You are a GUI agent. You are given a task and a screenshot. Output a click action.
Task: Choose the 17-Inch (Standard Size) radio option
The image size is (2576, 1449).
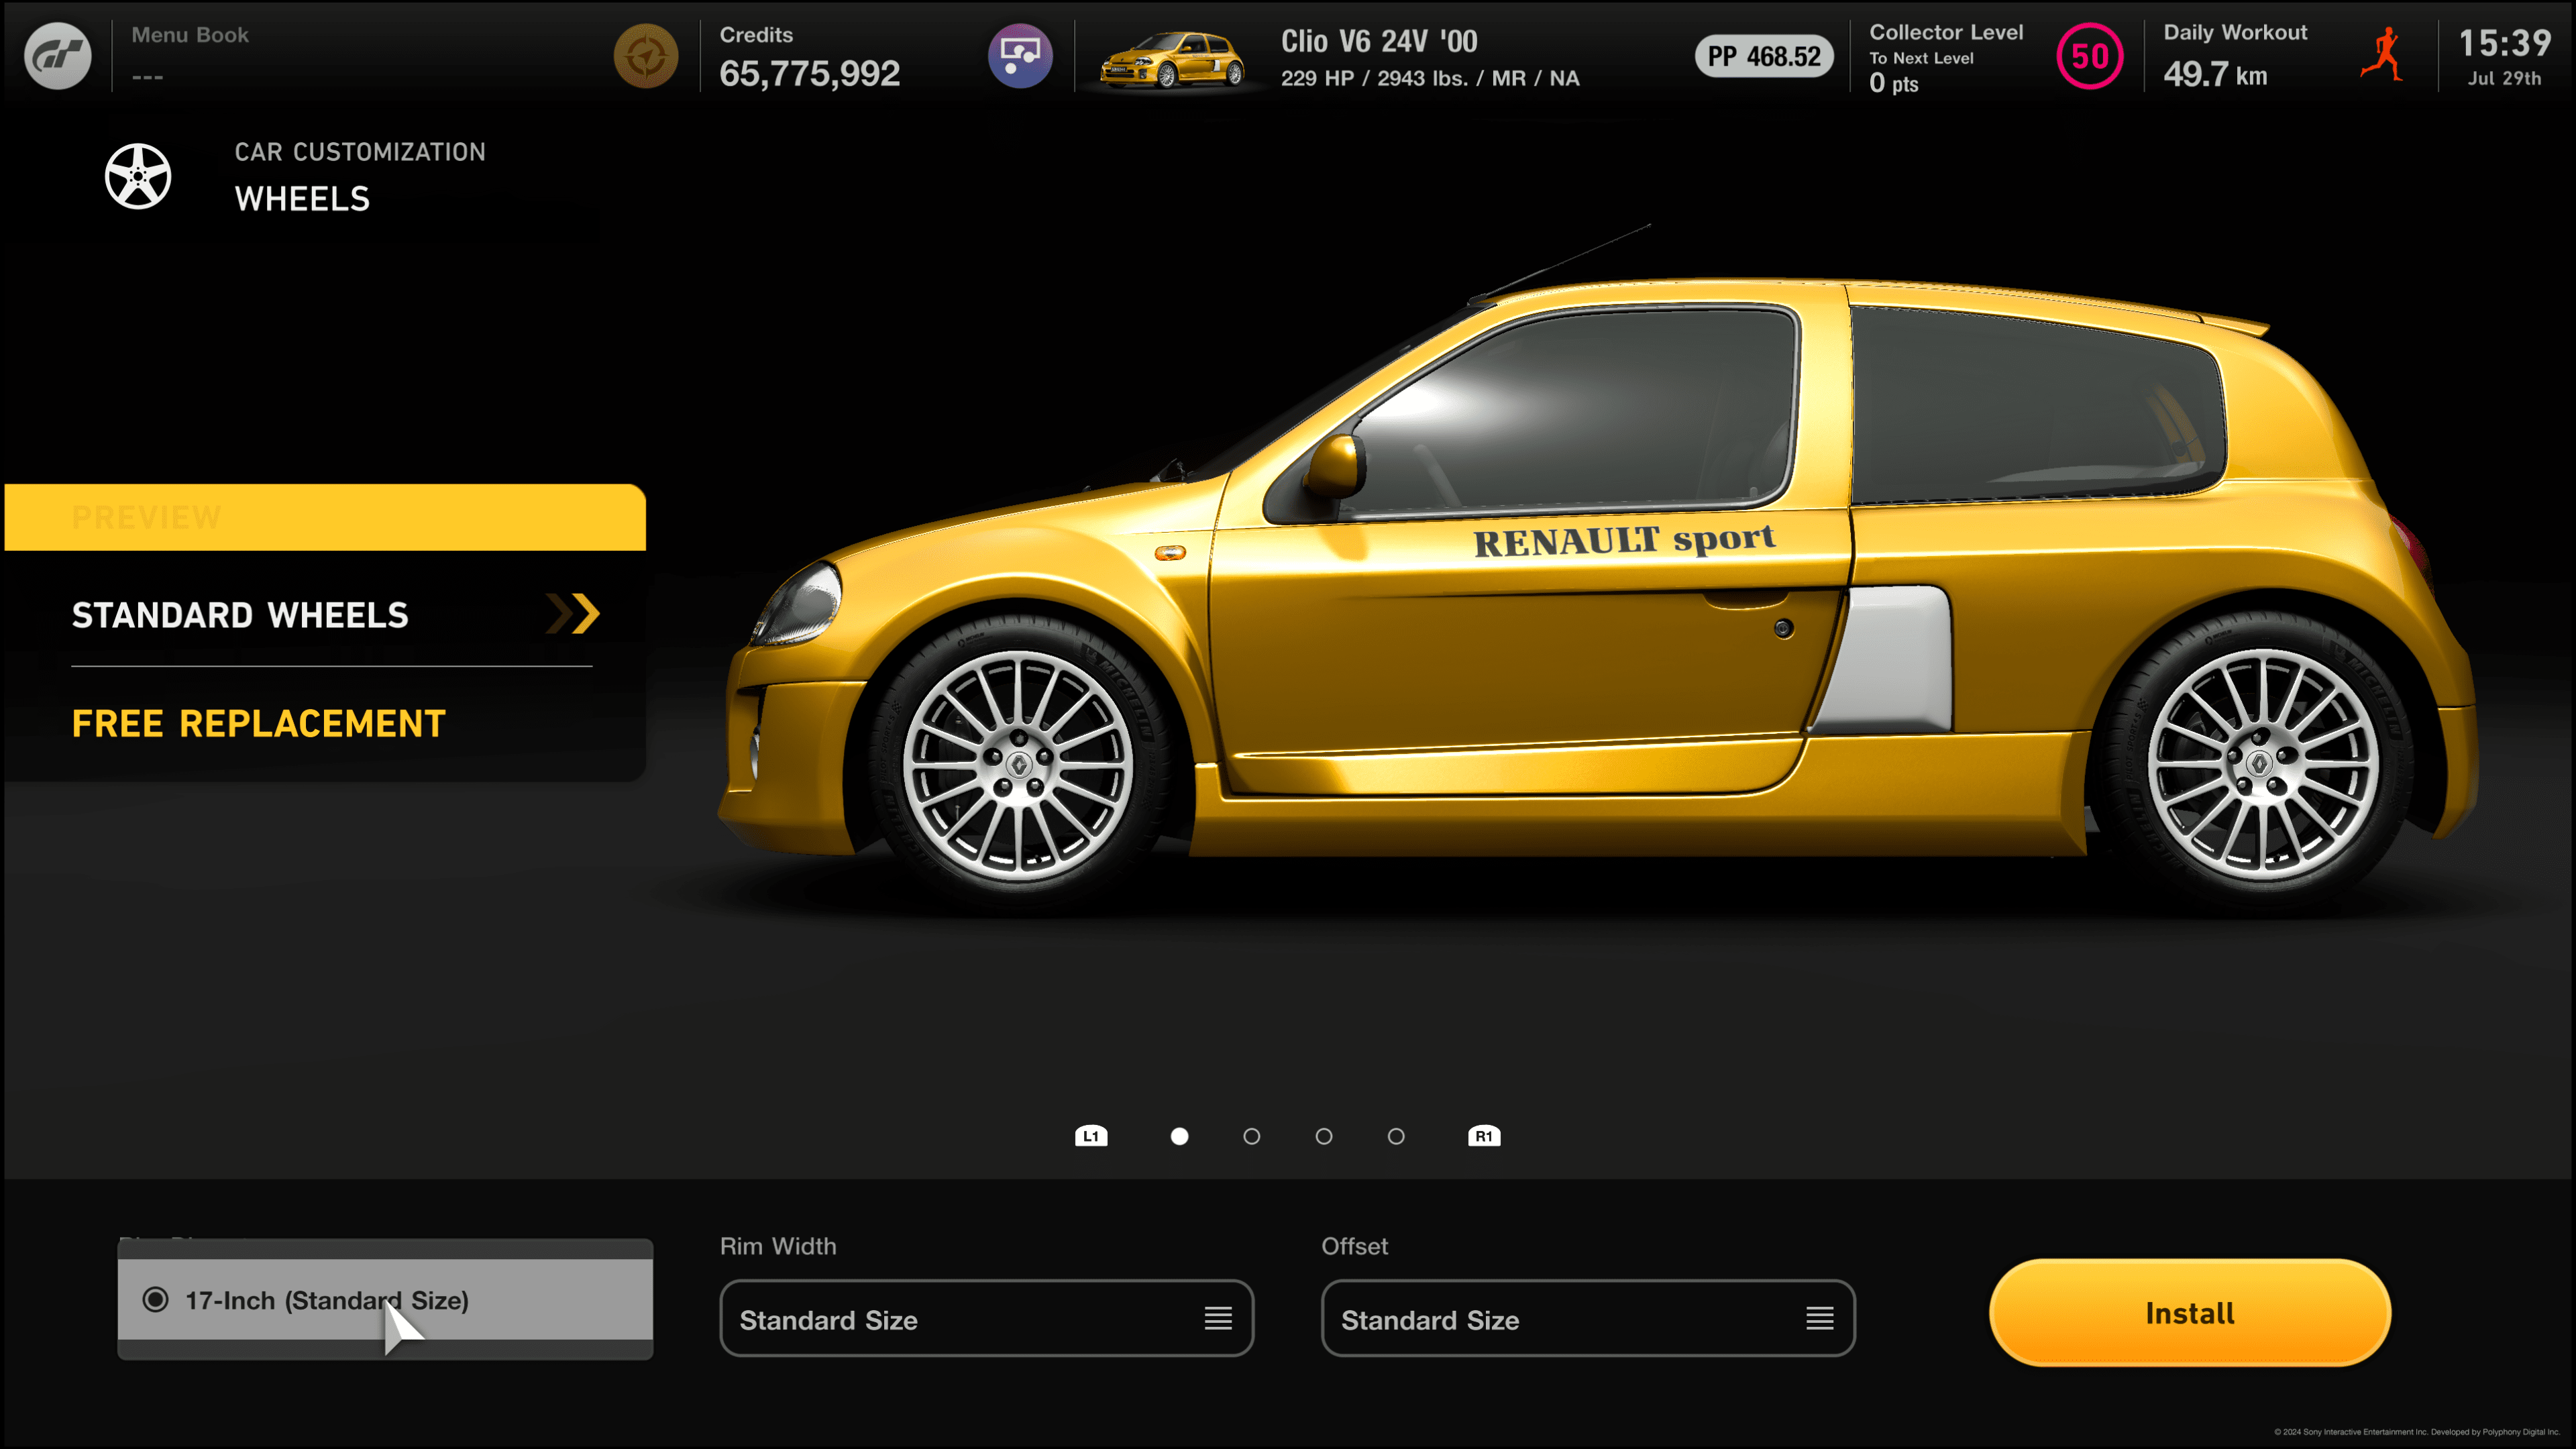(x=385, y=1300)
